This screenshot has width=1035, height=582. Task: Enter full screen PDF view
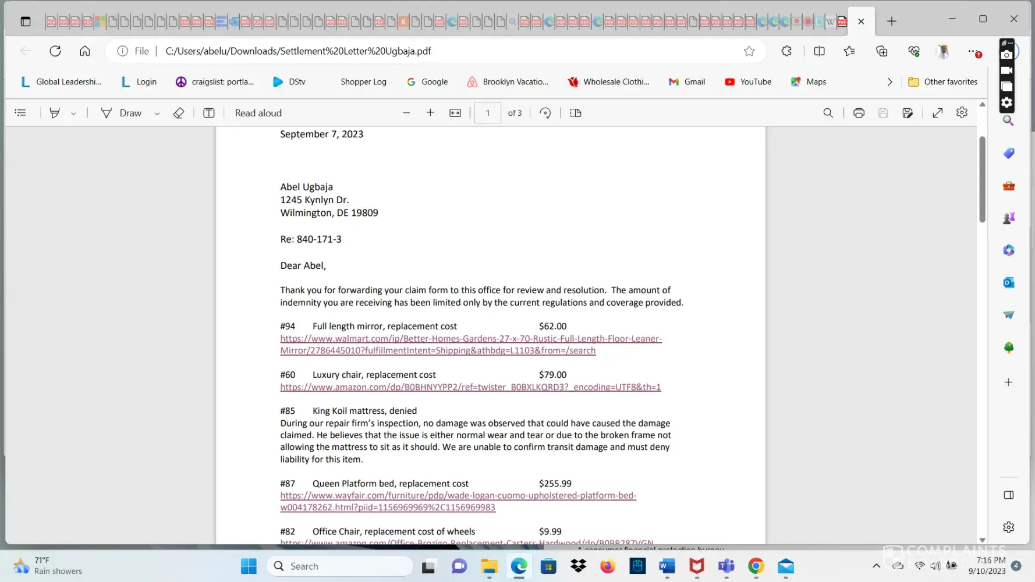937,113
